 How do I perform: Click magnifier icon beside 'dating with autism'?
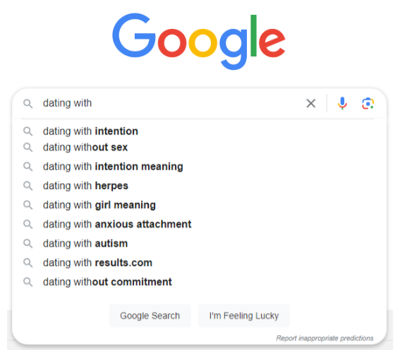(28, 243)
